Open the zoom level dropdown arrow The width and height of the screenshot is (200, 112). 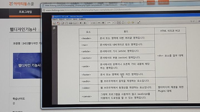pyautogui.click(x=113, y=23)
